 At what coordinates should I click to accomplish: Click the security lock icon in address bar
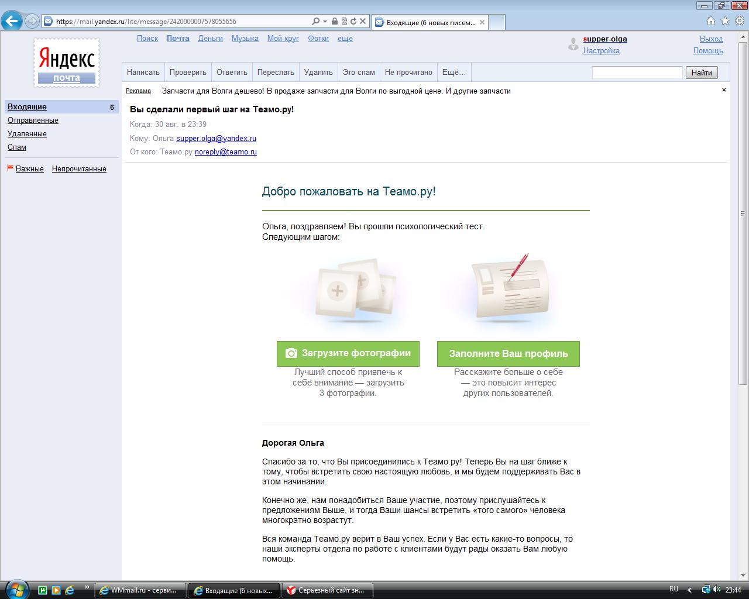[x=335, y=22]
